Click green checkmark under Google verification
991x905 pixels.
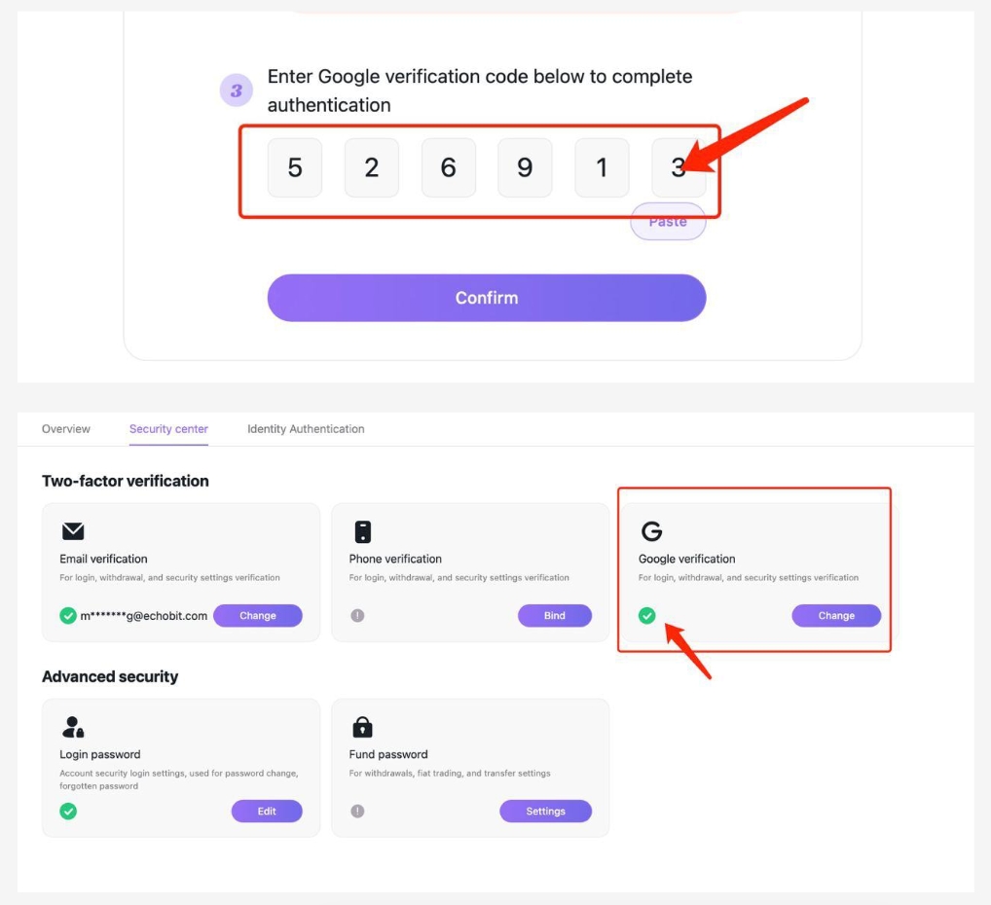click(x=646, y=616)
